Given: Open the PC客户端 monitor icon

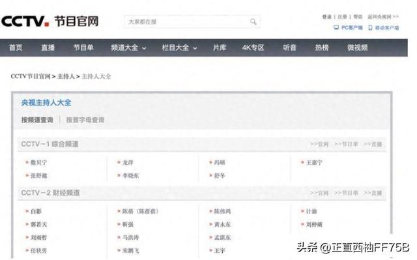Looking at the screenshot, I should click(336, 27).
